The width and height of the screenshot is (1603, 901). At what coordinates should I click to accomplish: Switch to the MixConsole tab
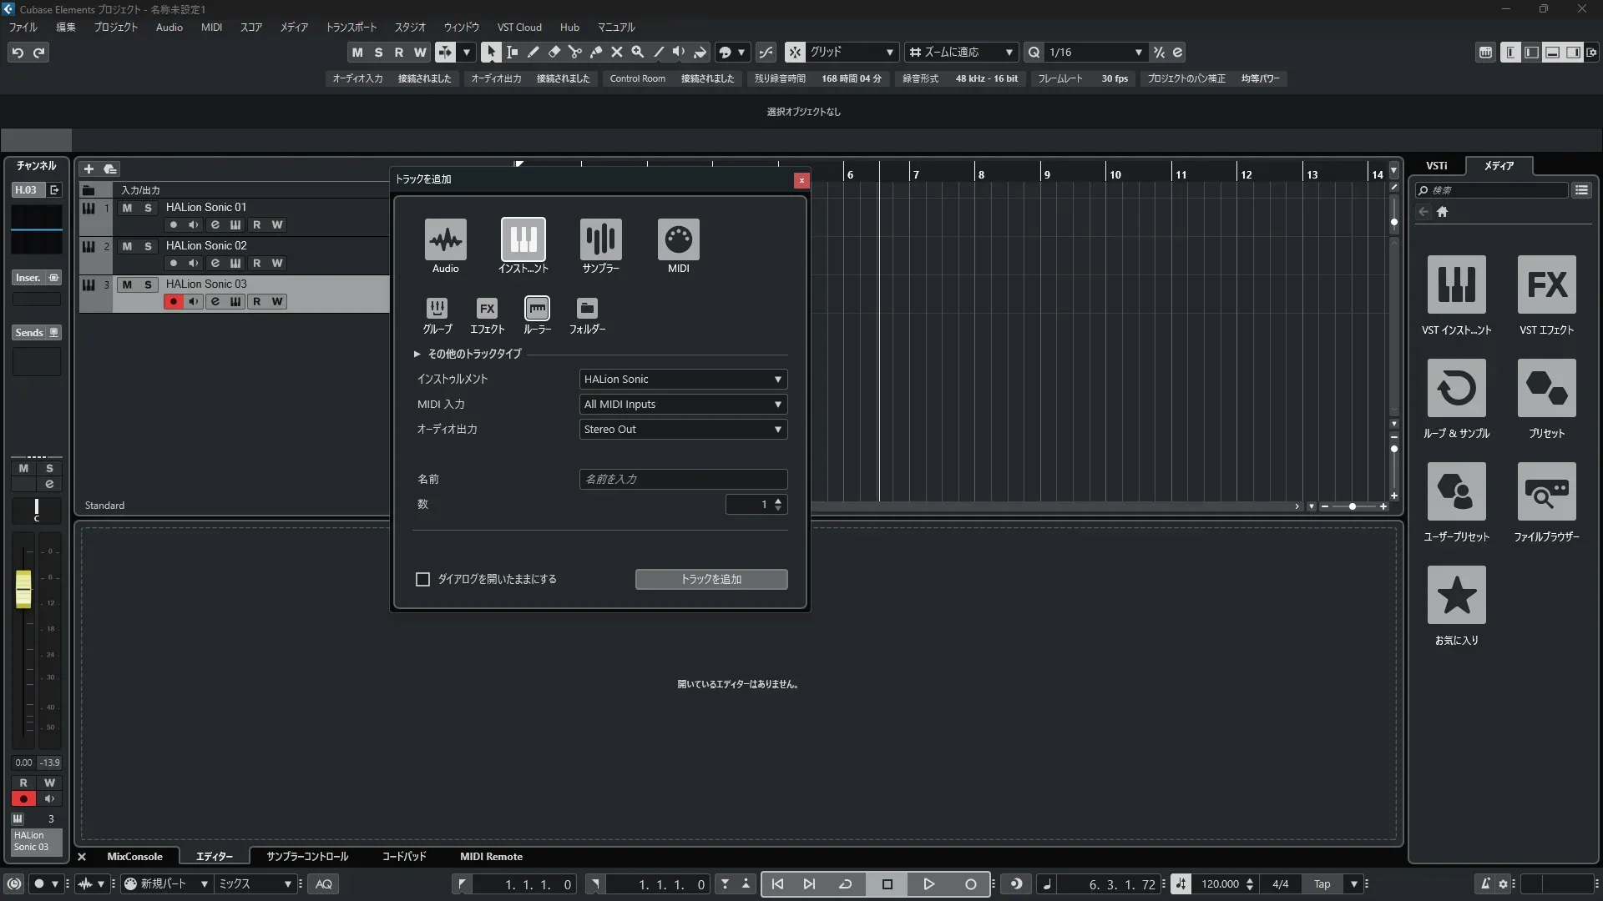[134, 857]
